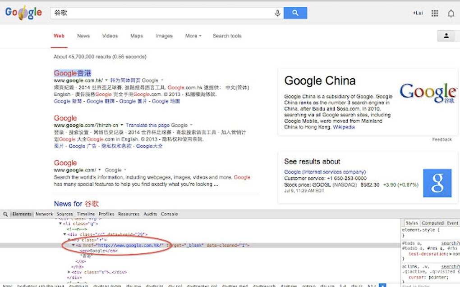Open the Google apps grid icon
Image resolution: width=460 pixels, height=287 pixels.
[x=435, y=13]
